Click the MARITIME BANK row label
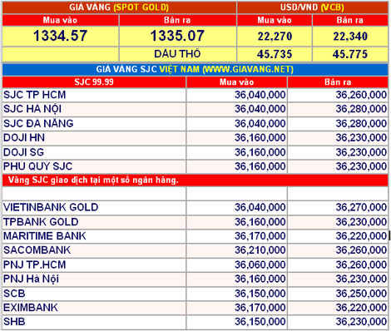The image size is (391, 331). point(45,236)
